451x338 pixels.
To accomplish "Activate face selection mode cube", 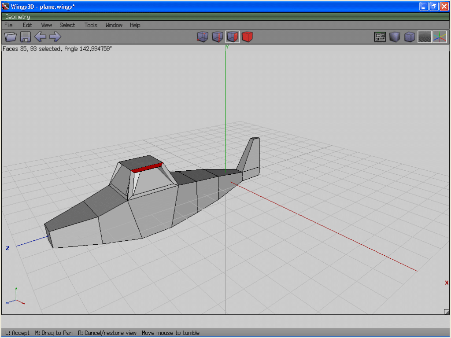I will pyautogui.click(x=233, y=37).
